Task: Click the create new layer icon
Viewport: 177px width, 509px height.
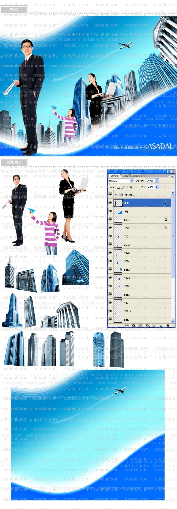Action: click(161, 325)
